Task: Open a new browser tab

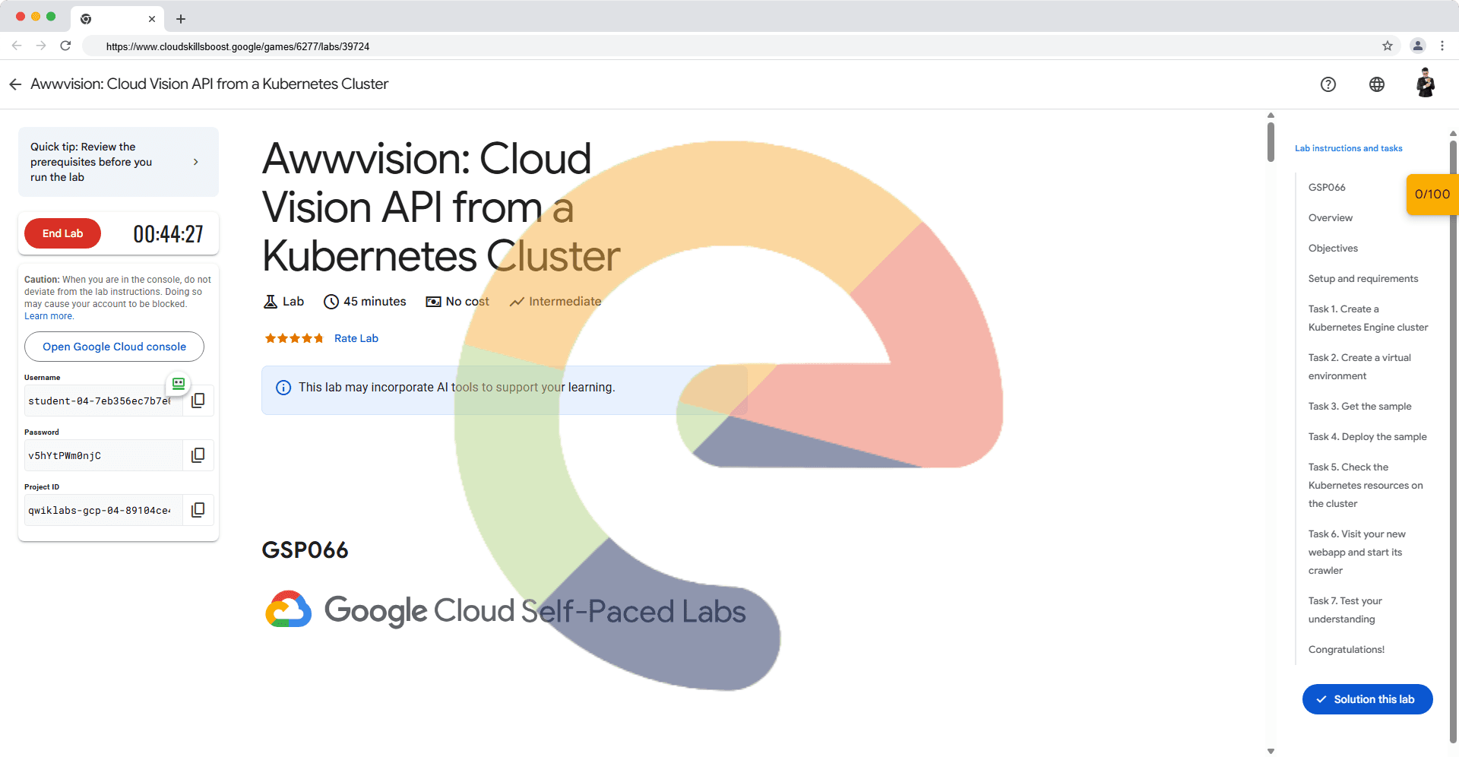Action: 181,19
